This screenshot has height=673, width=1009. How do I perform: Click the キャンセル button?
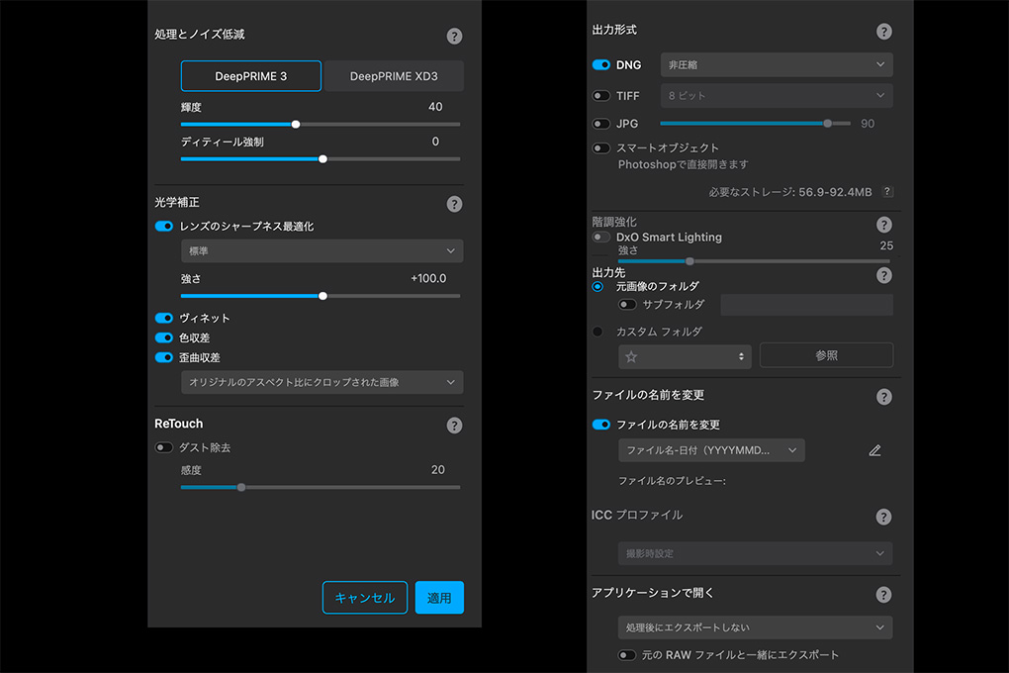click(364, 598)
